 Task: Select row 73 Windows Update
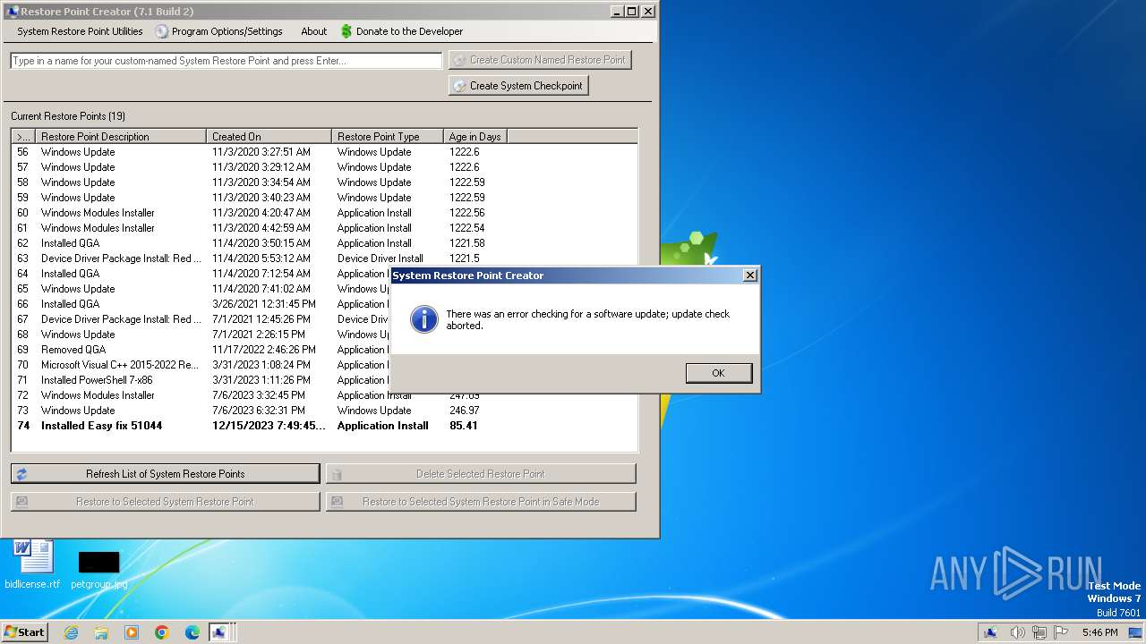click(324, 411)
